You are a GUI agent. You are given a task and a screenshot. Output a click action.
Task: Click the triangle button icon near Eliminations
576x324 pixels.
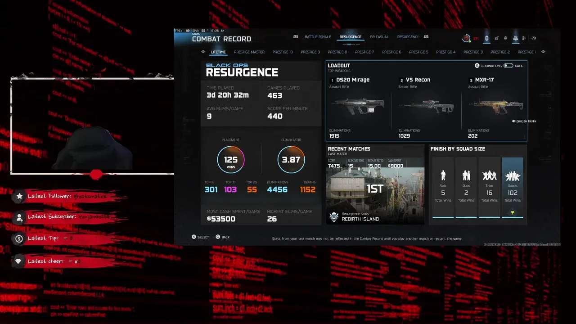pos(477,66)
